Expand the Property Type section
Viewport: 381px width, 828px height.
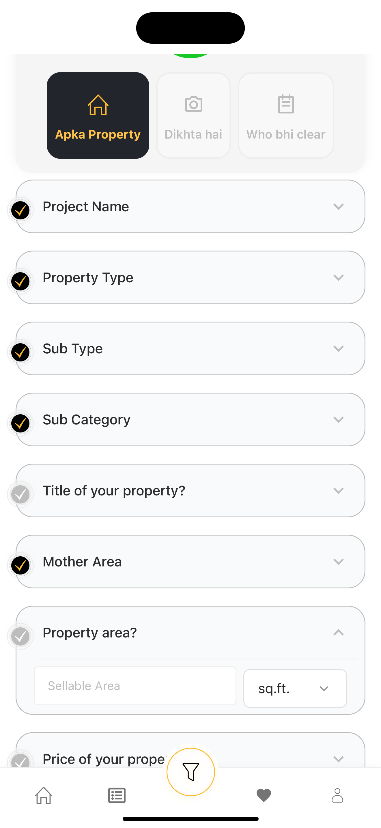(x=338, y=278)
